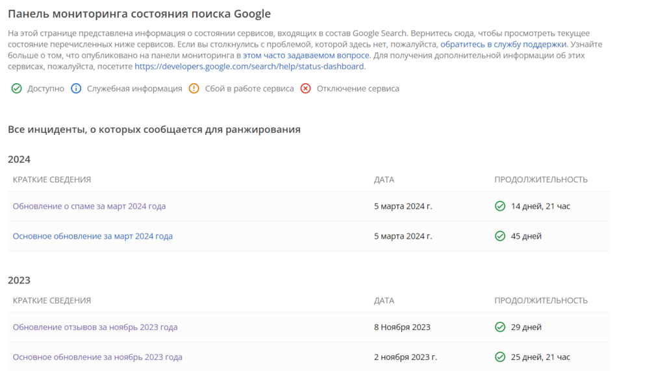Click the green check next to 29 дней
The height and width of the screenshot is (371, 665).
500,328
